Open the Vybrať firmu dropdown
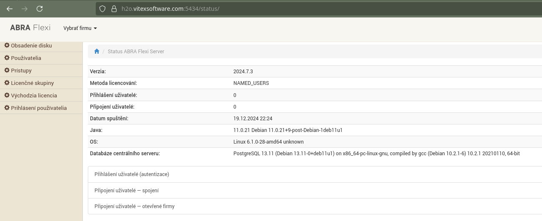The height and width of the screenshot is (221, 542). [x=80, y=28]
